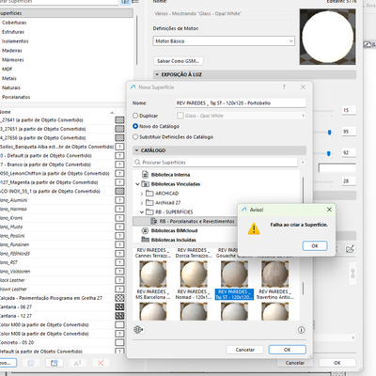Expand the ARCHICAD folder node
Screen dimensions: 376x376
(x=142, y=194)
